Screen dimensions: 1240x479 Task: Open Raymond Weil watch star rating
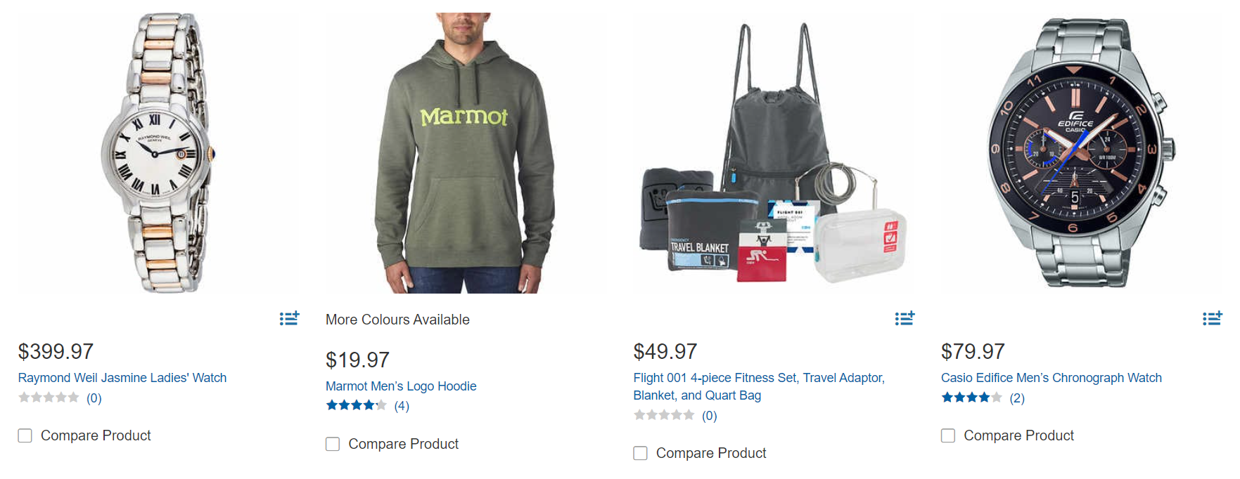(x=60, y=398)
